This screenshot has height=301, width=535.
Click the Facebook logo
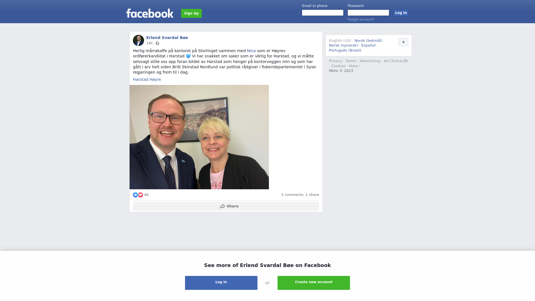tap(150, 13)
